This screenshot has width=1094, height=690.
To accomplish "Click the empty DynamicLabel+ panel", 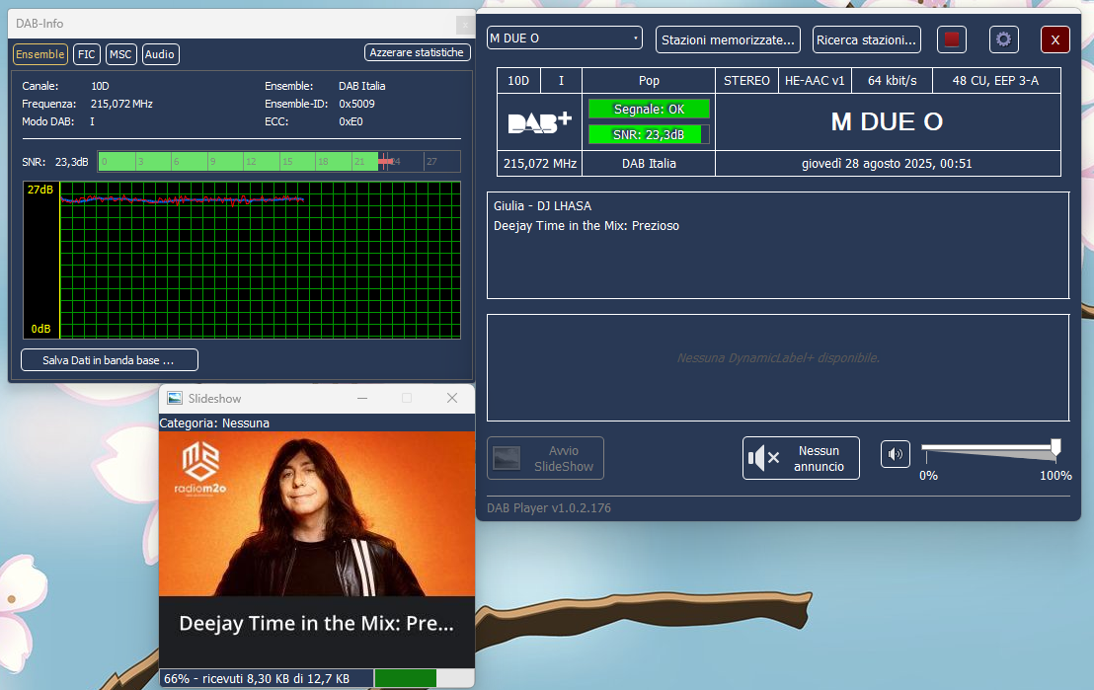I will pos(778,367).
